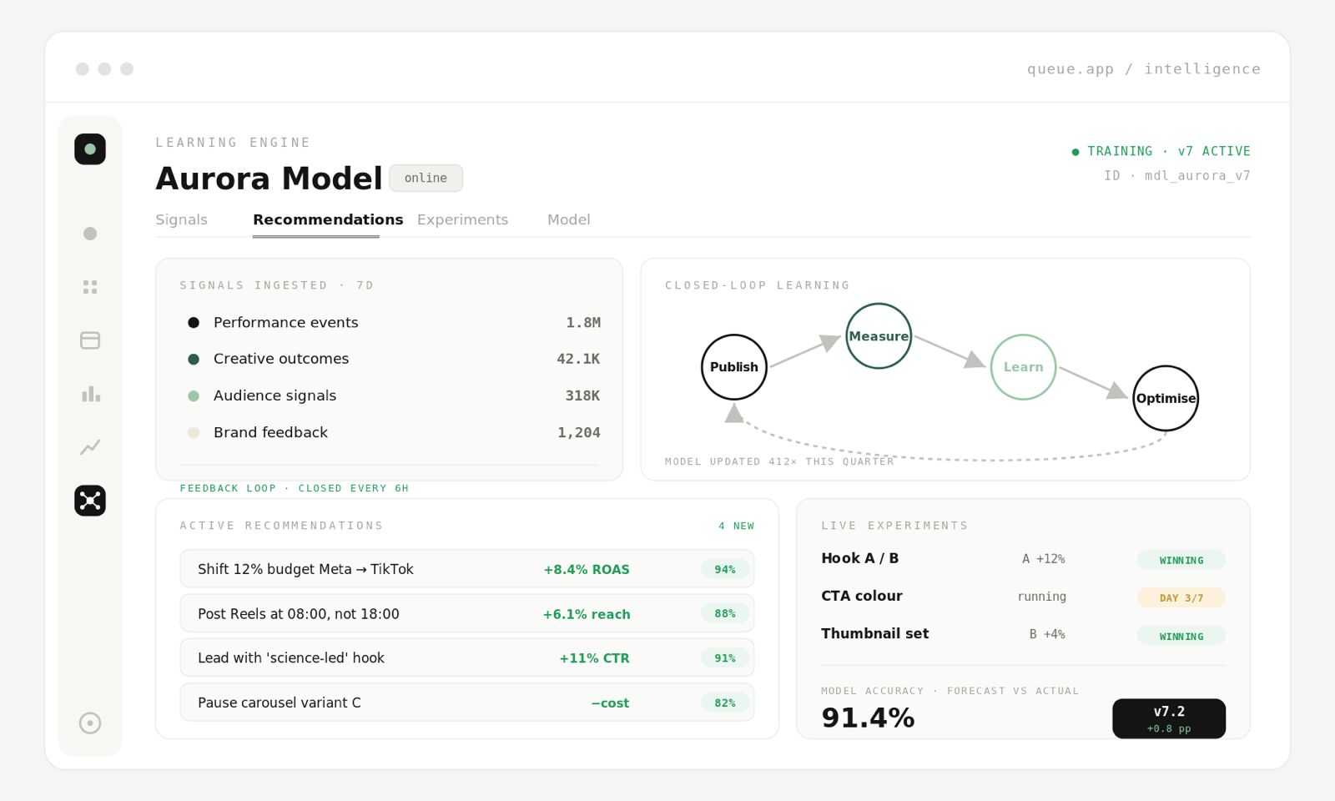Click the online status badge
Image resolution: width=1335 pixels, height=801 pixels.
click(426, 178)
